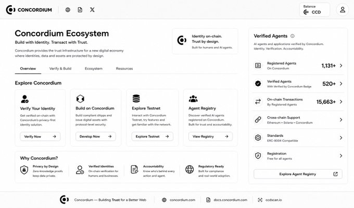
Task: Click Ethereum • Solana • Concordium text
Action: click(x=290, y=123)
